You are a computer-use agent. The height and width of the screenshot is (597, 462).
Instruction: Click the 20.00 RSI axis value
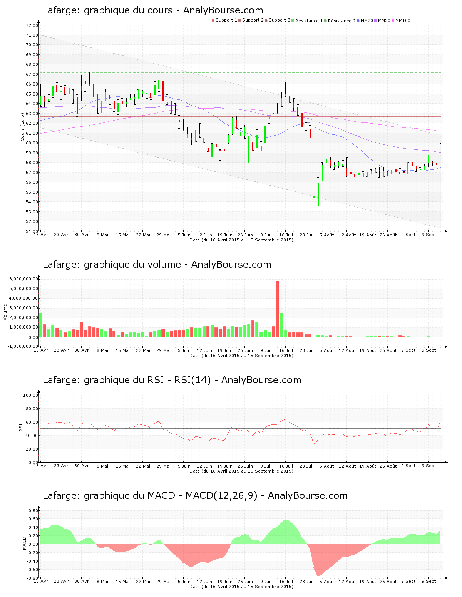(32, 449)
